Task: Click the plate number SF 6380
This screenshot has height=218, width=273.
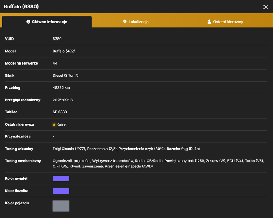Action: tap(60, 112)
